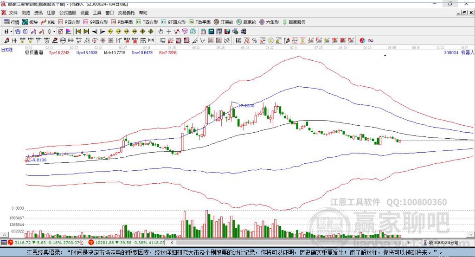Open the 资讯 menu
Viewport: 475px width, 257px height.
coord(38,13)
